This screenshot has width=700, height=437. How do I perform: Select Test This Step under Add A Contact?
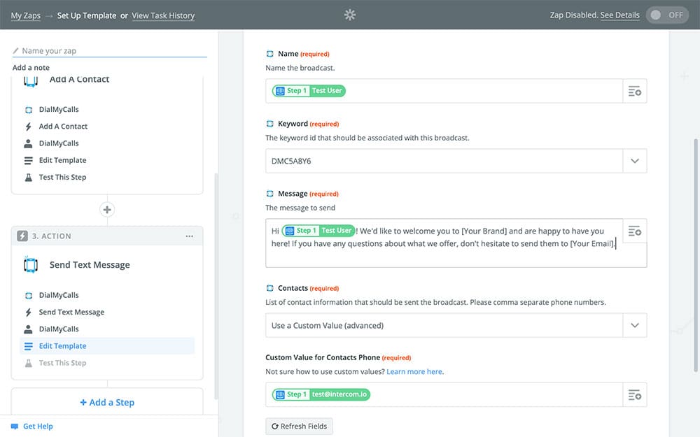(62, 178)
